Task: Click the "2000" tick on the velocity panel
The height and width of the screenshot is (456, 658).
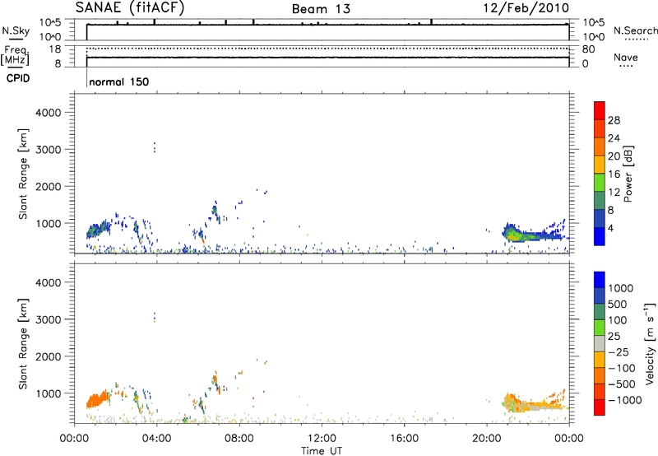Action: tap(49, 356)
